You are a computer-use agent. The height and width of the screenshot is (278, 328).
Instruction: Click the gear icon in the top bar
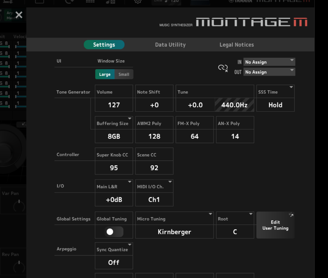click(138, 1)
